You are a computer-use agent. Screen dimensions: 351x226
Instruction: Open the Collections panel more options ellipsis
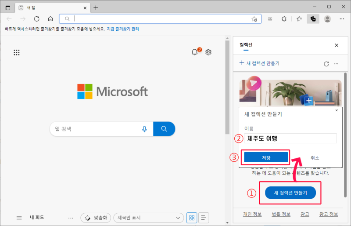[x=336, y=64]
